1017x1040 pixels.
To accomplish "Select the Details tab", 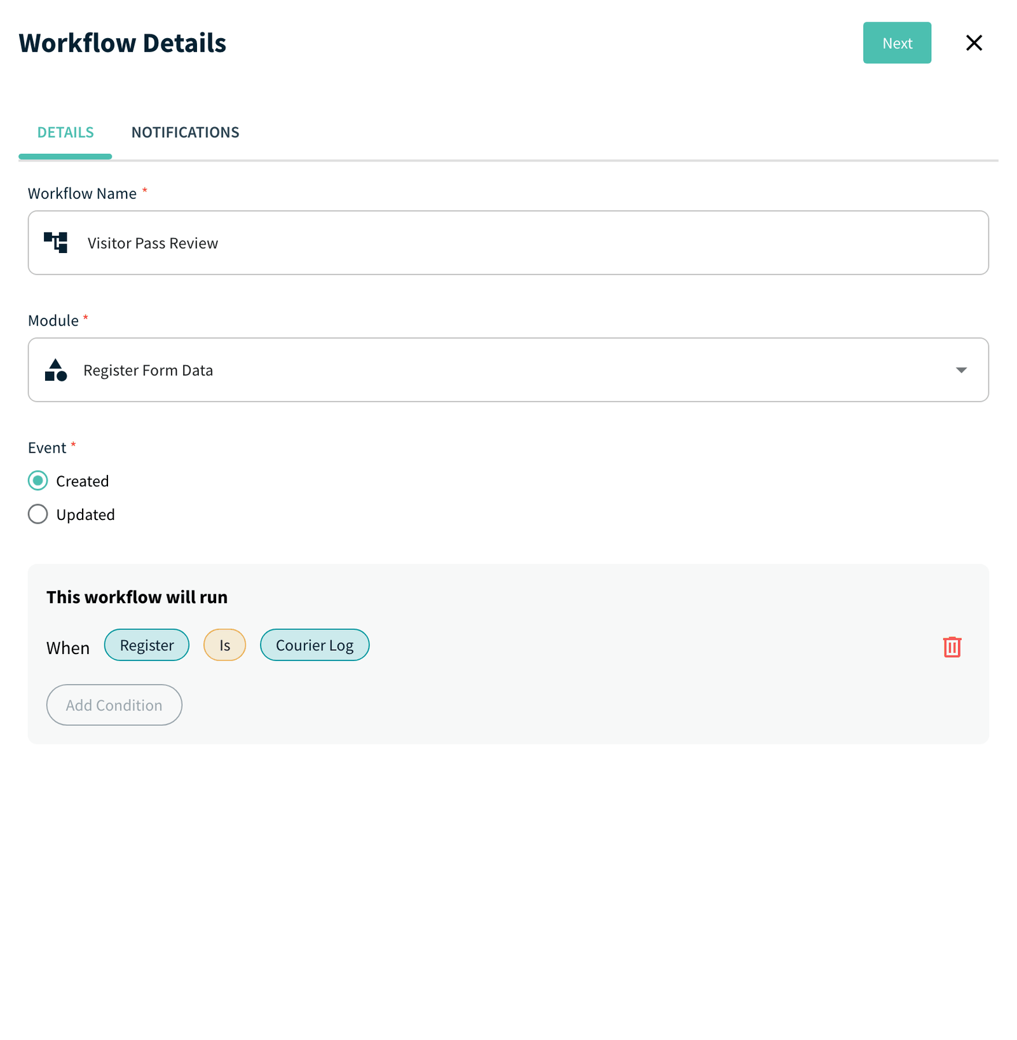I will [x=65, y=132].
